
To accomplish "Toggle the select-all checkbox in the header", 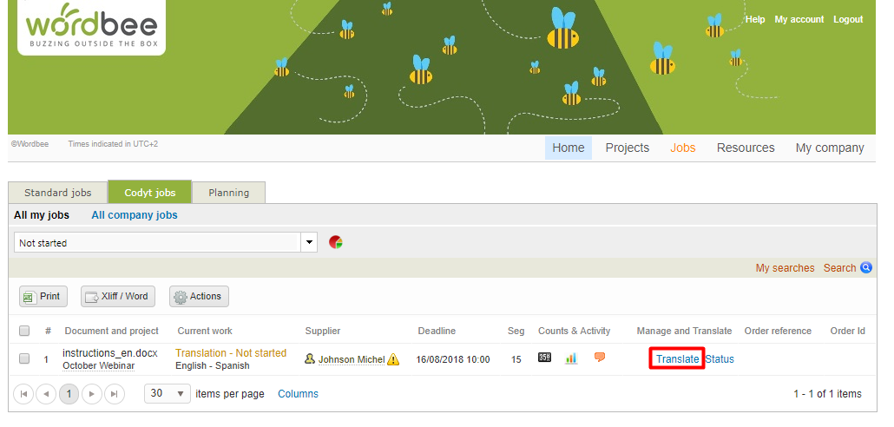I will [24, 331].
